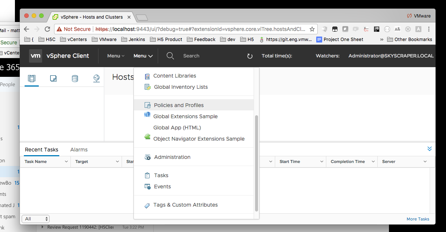446x232 pixels.
Task: Open the All filter combo box
Action: click(35, 219)
